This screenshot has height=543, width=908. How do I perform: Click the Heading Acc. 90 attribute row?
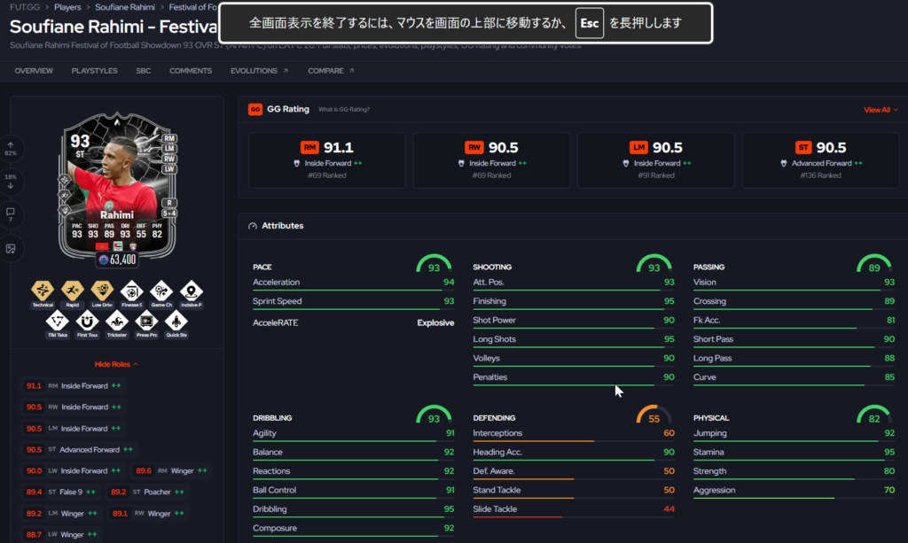pyautogui.click(x=574, y=454)
